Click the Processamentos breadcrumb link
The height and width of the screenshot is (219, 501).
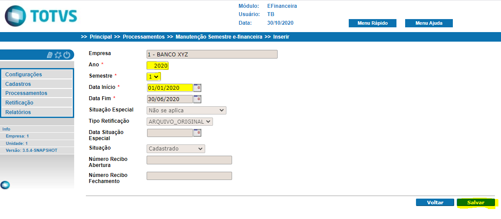[144, 37]
